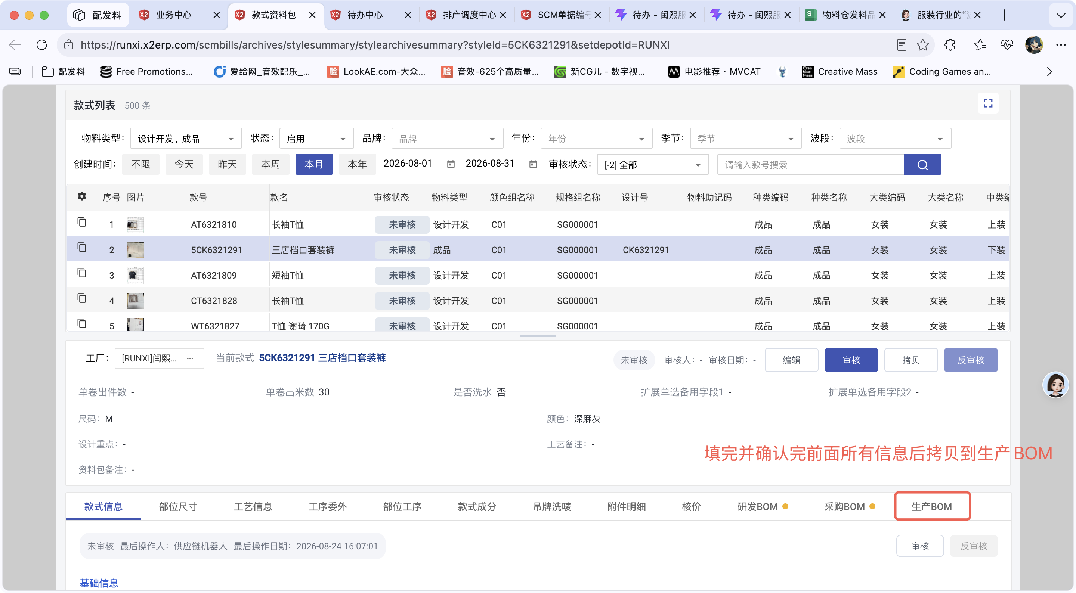
Task: Open thumbnail image of 5CK6321291
Action: pyautogui.click(x=135, y=250)
